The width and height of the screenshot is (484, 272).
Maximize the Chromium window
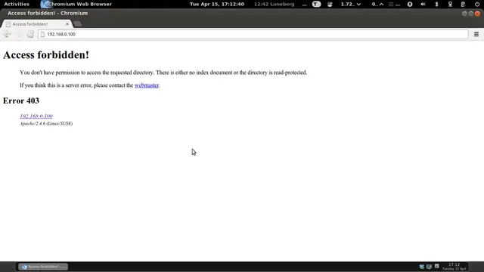(470, 14)
